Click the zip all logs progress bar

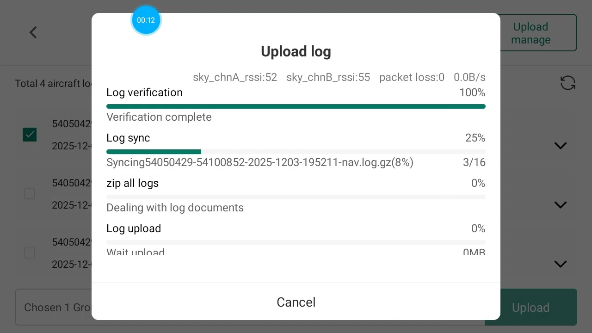[296, 197]
